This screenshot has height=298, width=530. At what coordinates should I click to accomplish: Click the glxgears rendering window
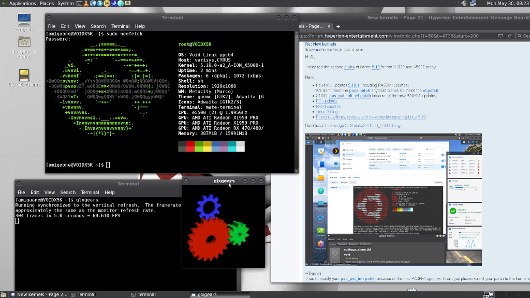point(224,227)
